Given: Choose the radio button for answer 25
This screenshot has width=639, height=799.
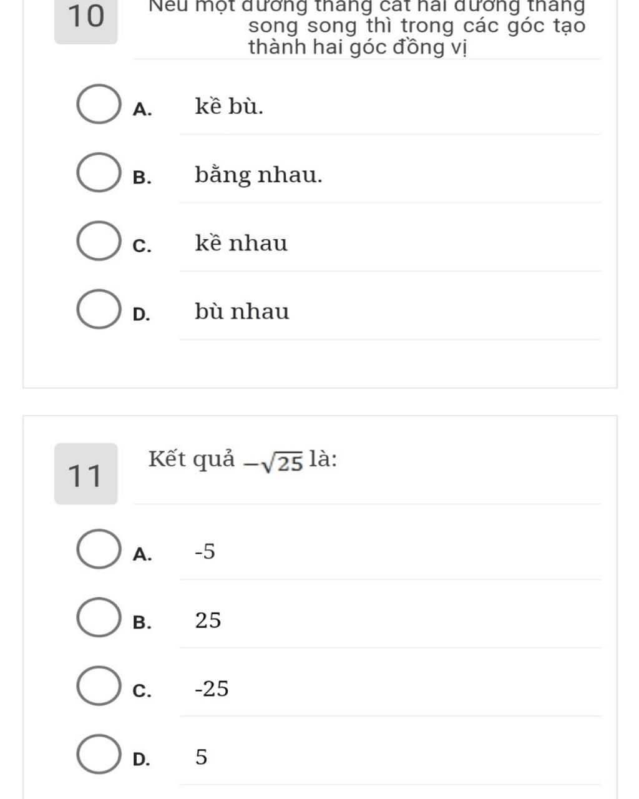Looking at the screenshot, I should click(x=98, y=617).
